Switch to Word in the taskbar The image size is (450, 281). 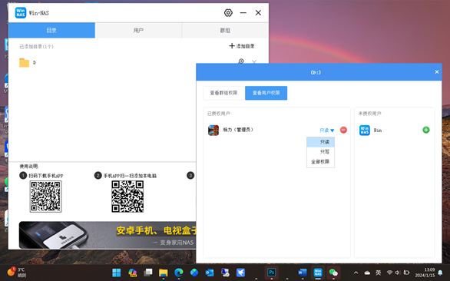[x=303, y=273]
